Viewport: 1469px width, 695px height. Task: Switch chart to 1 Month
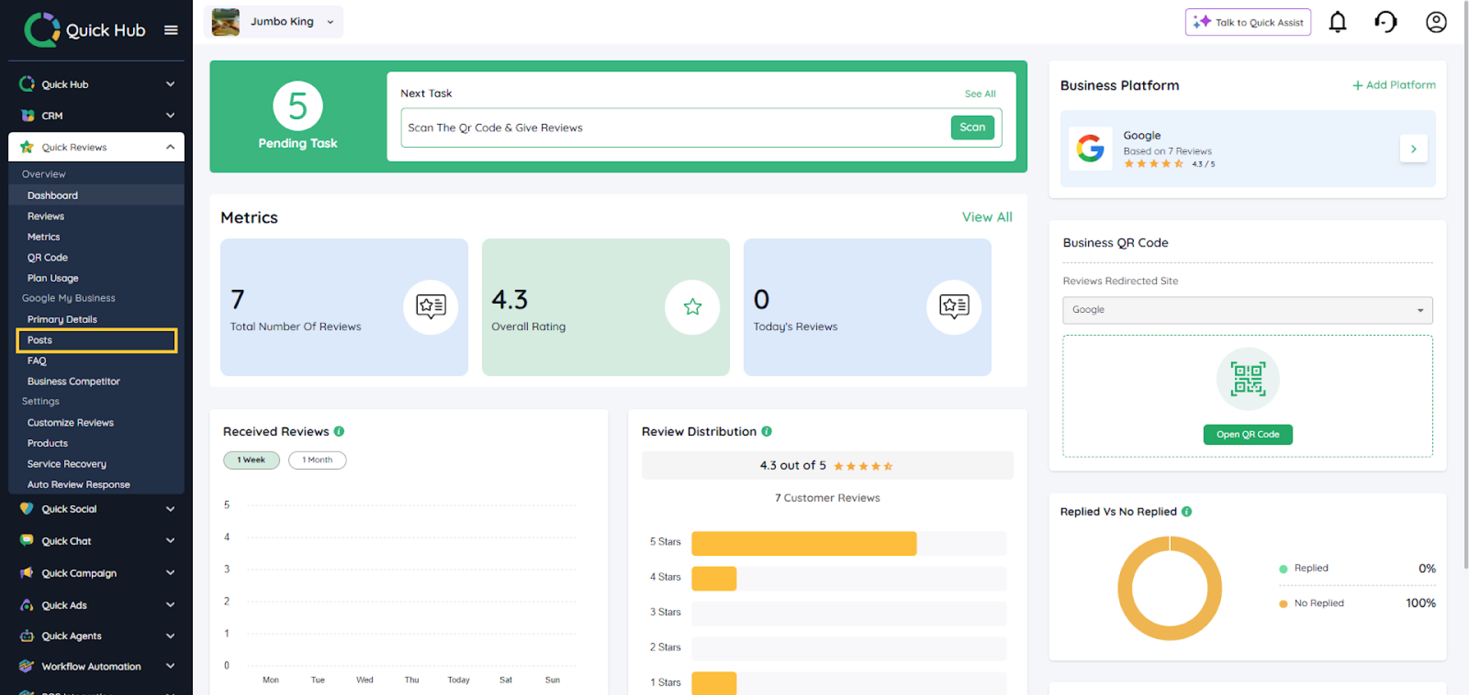pyautogui.click(x=317, y=460)
